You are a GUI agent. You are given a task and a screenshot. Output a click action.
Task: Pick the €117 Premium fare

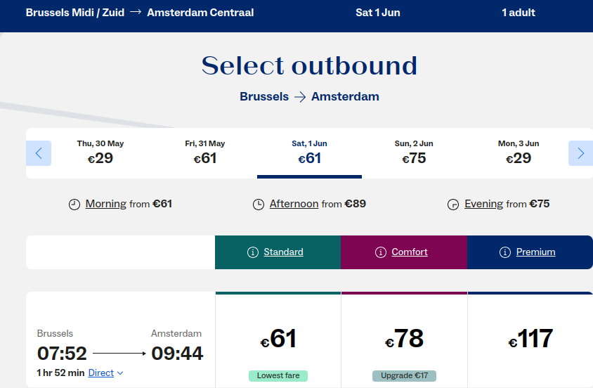click(x=530, y=339)
